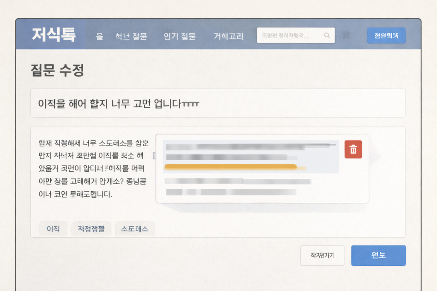Click the orange highlighted line in attachment
The image size is (437, 291).
coord(230,167)
